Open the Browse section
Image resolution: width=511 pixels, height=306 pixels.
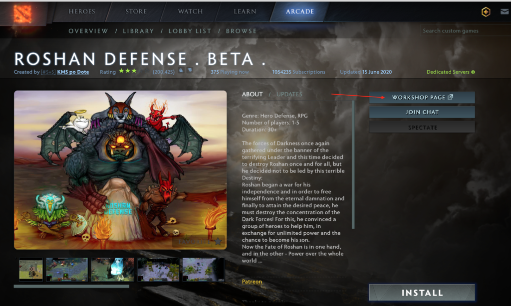(242, 31)
